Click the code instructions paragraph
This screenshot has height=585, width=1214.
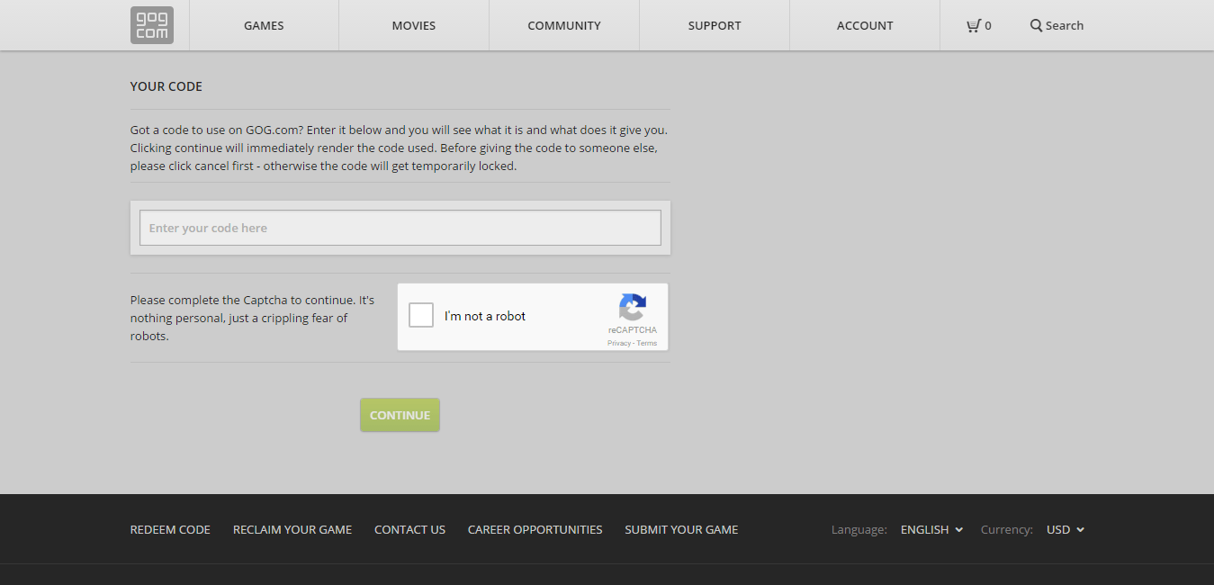coord(400,148)
